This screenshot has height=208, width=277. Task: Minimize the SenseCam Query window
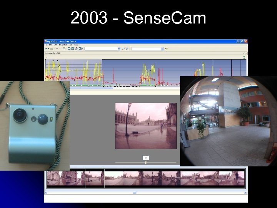pos(238,41)
